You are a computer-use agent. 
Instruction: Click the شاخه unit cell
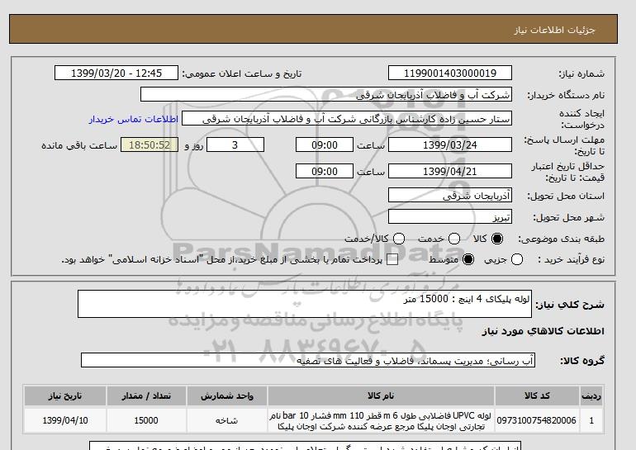[x=227, y=420]
